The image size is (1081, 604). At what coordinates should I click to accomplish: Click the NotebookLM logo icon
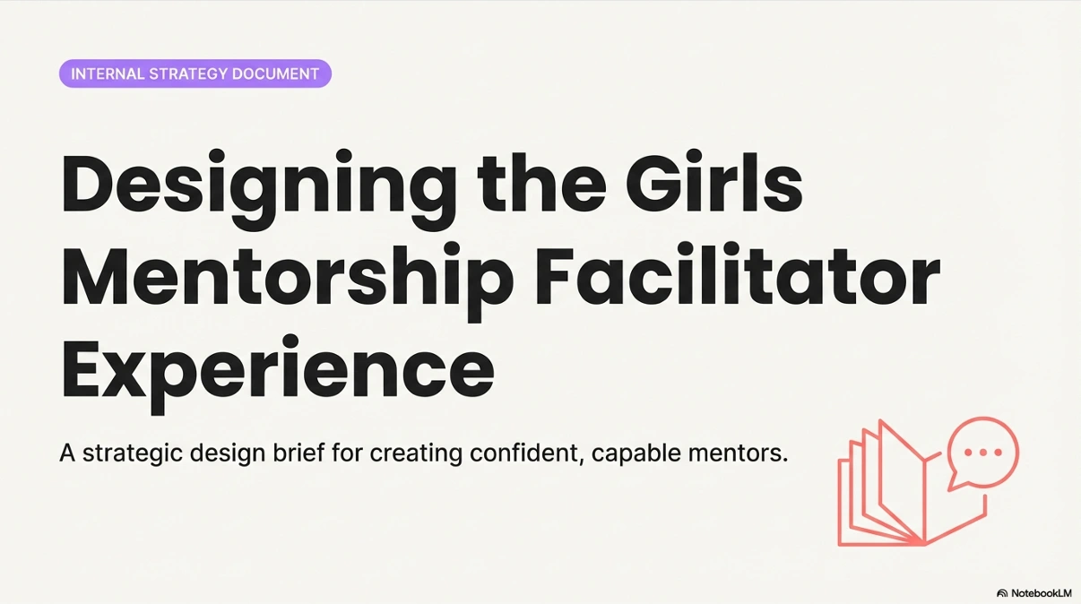pyautogui.click(x=1002, y=593)
